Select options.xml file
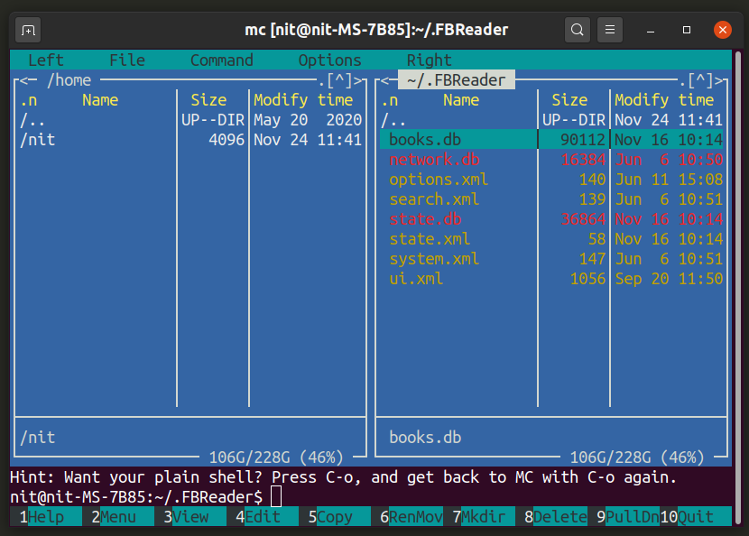This screenshot has height=536, width=749. pos(551,180)
